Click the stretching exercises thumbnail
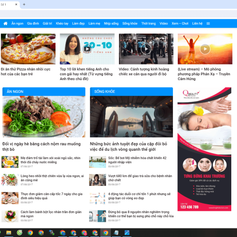Screen dimensions: 237x237 click(98, 198)
